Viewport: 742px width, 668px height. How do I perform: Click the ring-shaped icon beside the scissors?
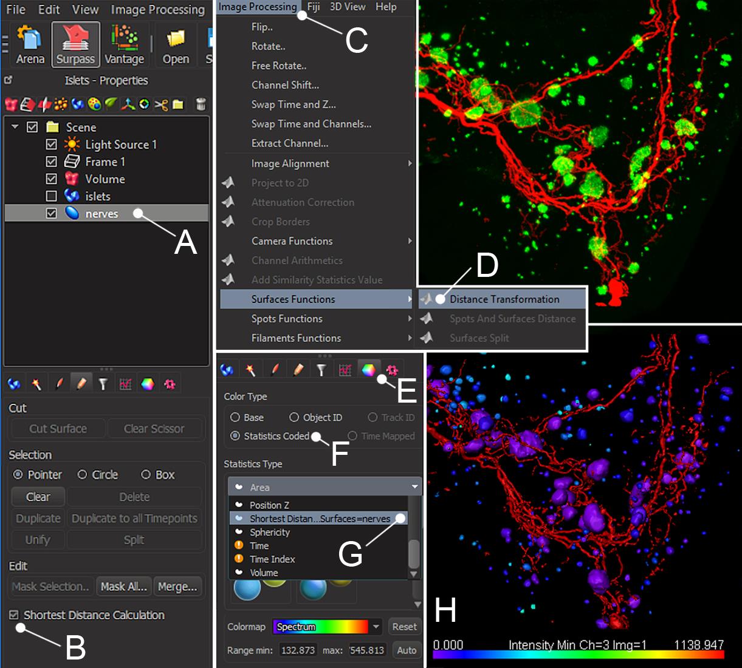pyautogui.click(x=144, y=104)
